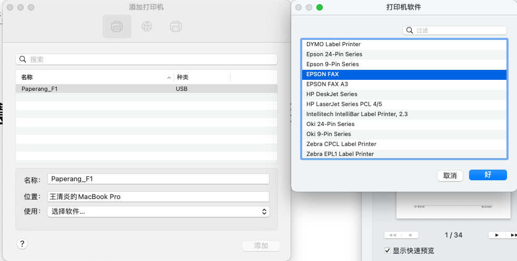Open the Windows printer toolbar icon

pyautogui.click(x=176, y=26)
